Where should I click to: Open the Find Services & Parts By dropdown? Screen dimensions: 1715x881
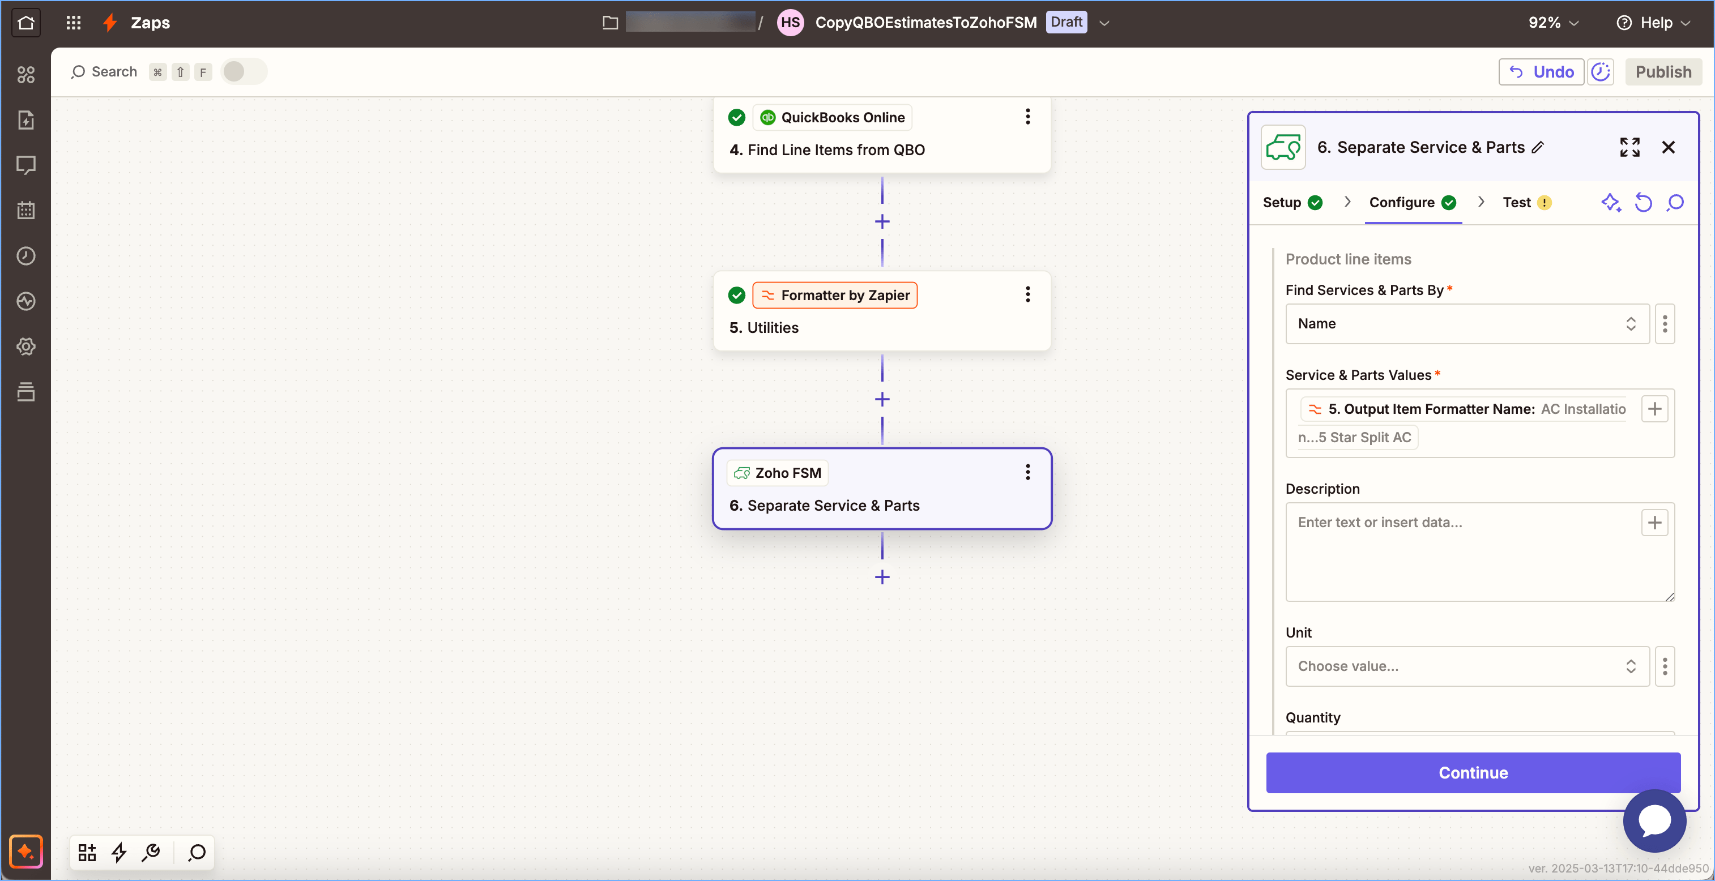pos(1467,324)
